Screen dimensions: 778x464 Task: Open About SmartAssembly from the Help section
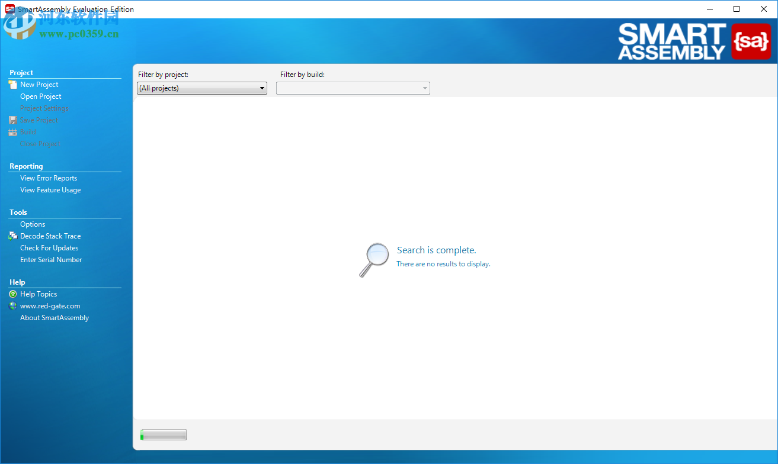[55, 317]
